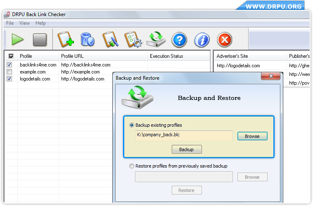Select Backup existing profiles radio option

[132, 125]
